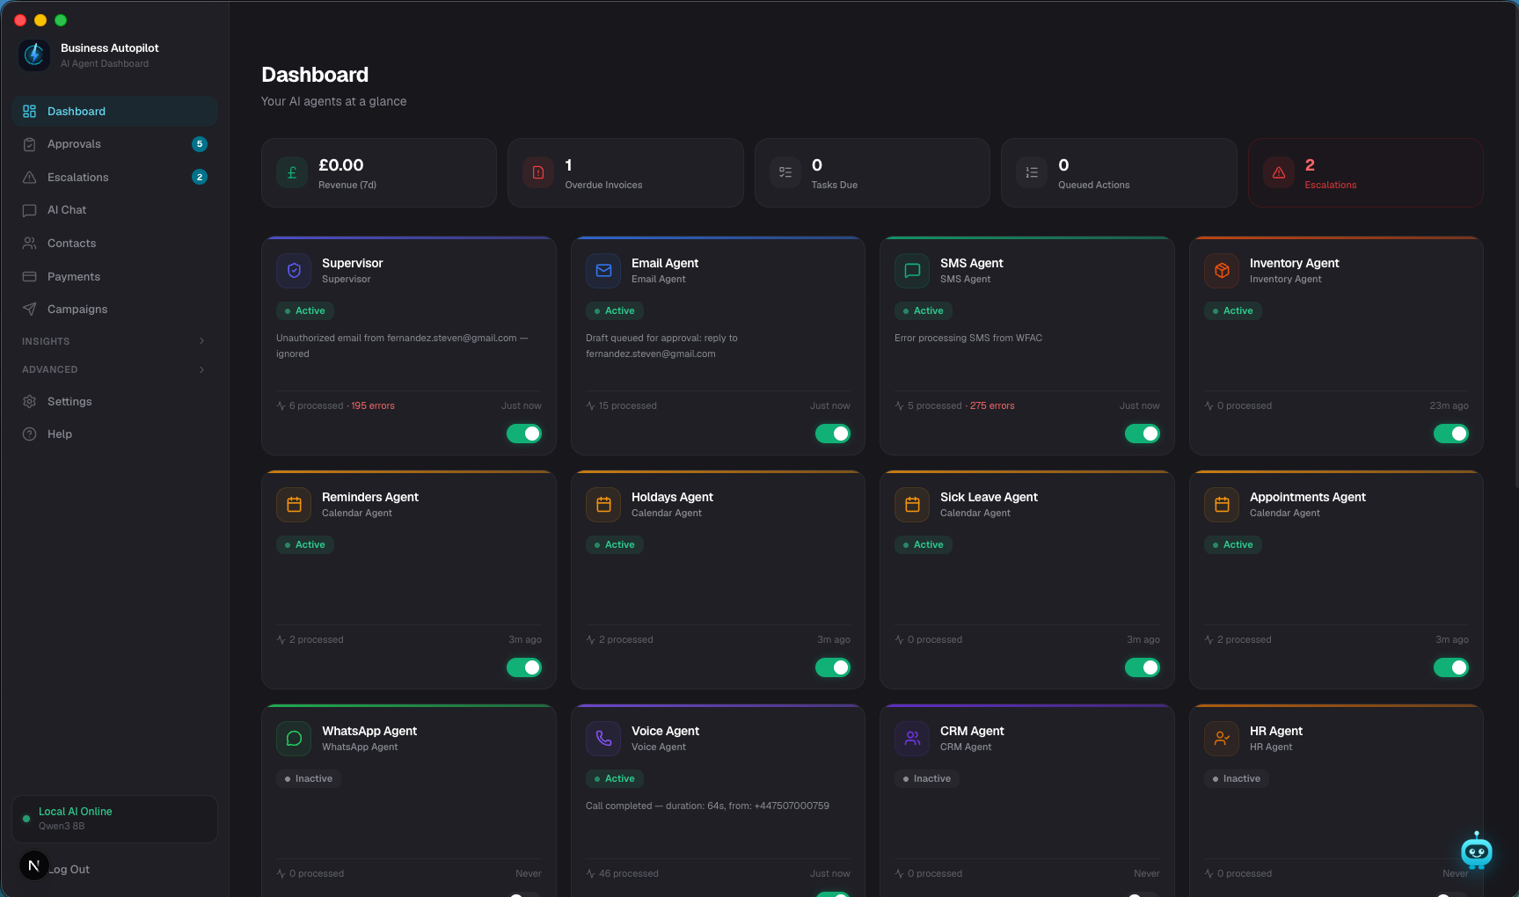
Task: Click the Reminders Agent calendar icon
Action: (x=294, y=505)
